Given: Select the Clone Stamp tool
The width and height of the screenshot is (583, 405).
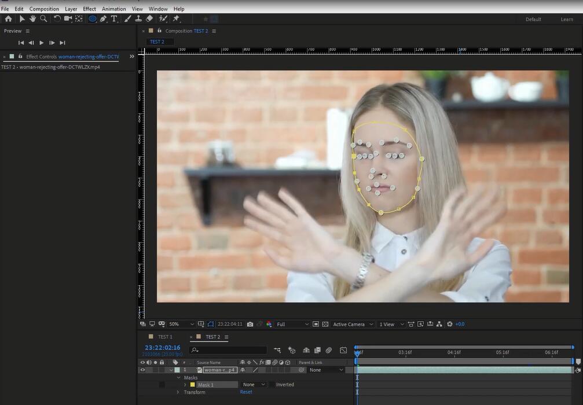Looking at the screenshot, I should point(138,19).
